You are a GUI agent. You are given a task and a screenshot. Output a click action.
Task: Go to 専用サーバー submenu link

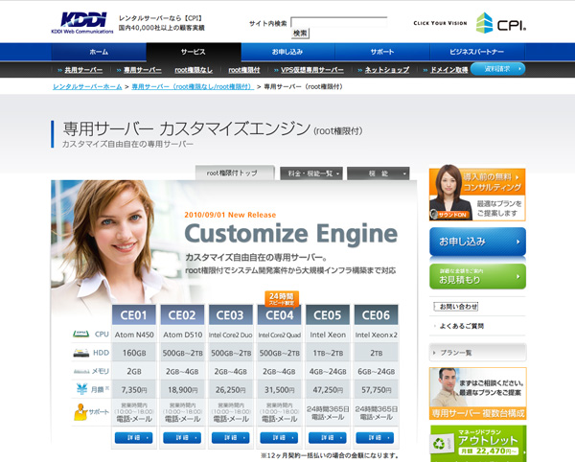coord(142,70)
